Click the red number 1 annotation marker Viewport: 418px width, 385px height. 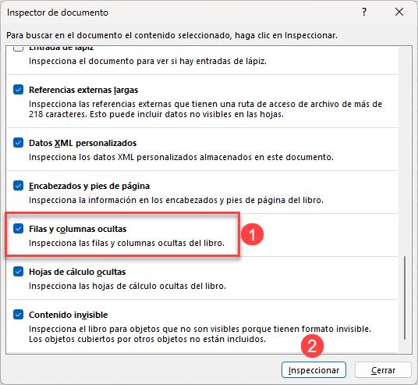click(x=252, y=234)
